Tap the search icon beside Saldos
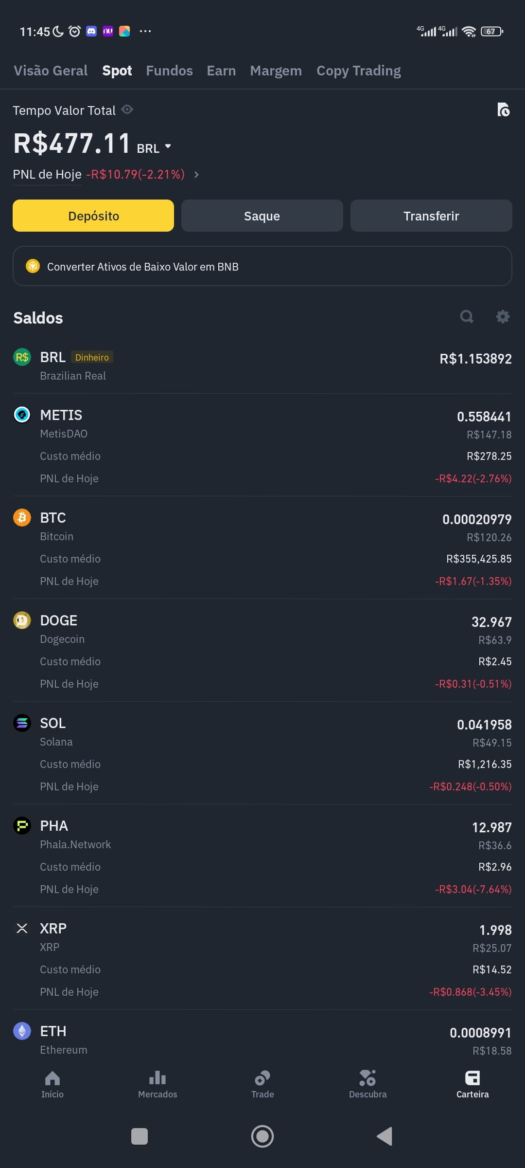The width and height of the screenshot is (525, 1168). [x=467, y=317]
